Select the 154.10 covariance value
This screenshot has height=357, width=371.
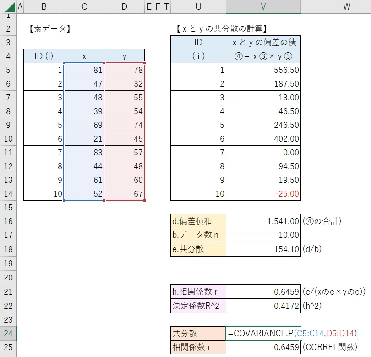[x=263, y=249]
